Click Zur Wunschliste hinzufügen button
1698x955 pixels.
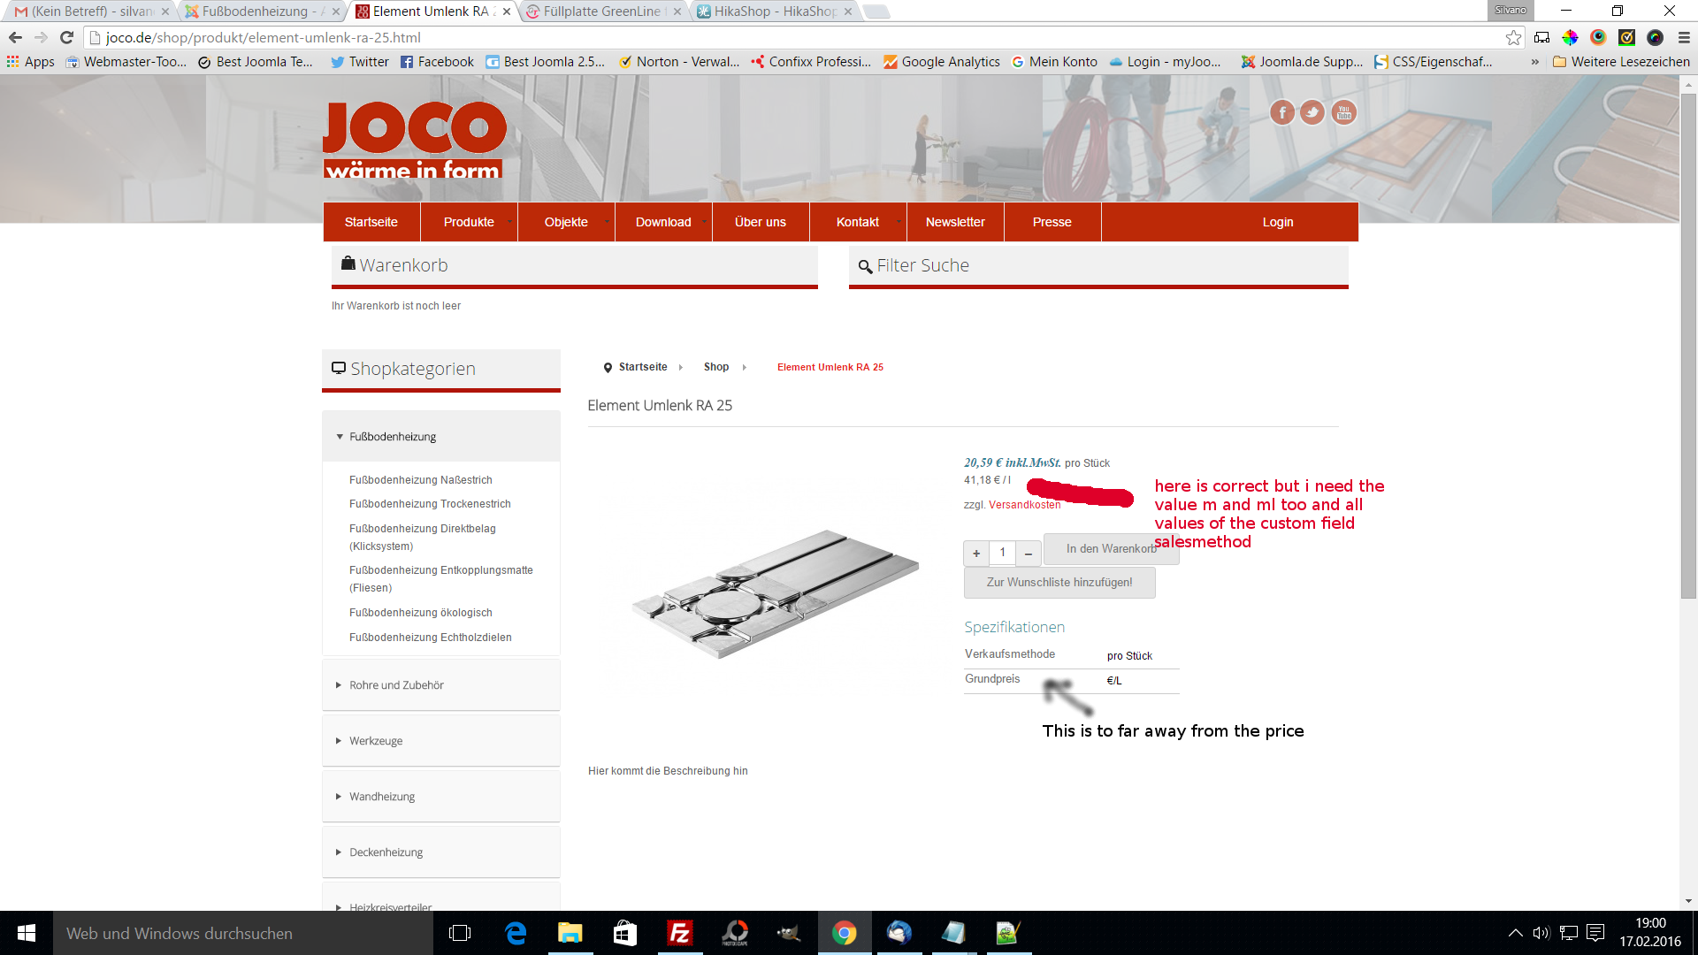click(x=1059, y=583)
